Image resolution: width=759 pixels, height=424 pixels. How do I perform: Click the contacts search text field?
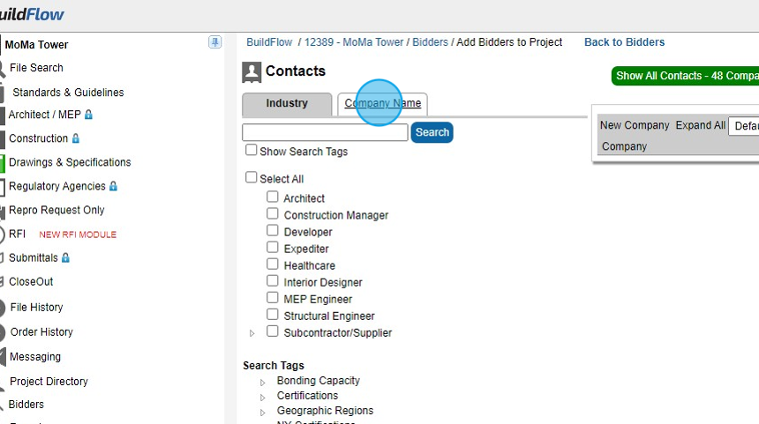click(325, 132)
